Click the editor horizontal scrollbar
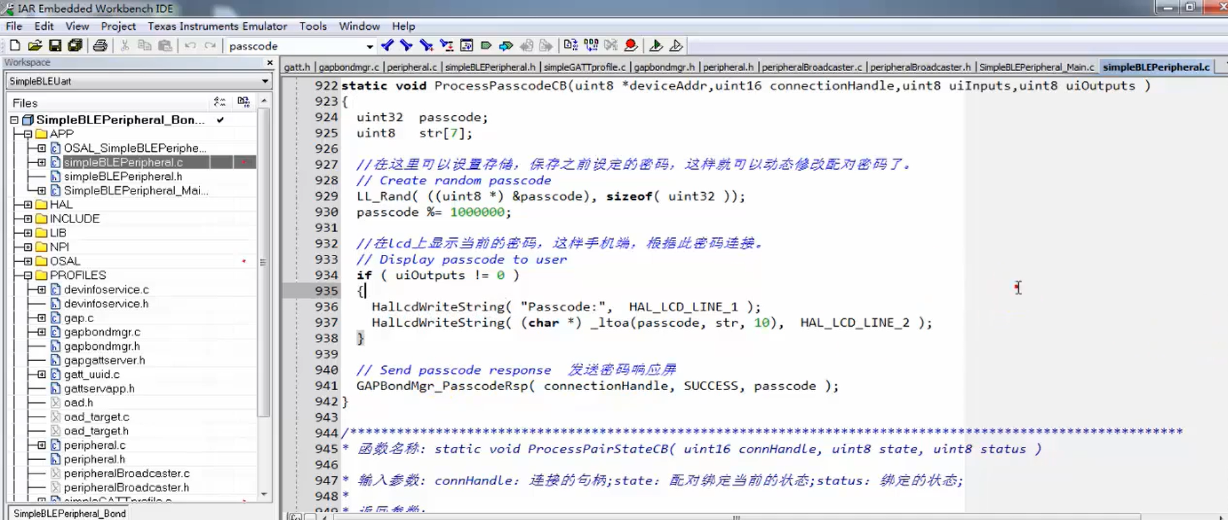This screenshot has height=520, width=1228. (736, 517)
